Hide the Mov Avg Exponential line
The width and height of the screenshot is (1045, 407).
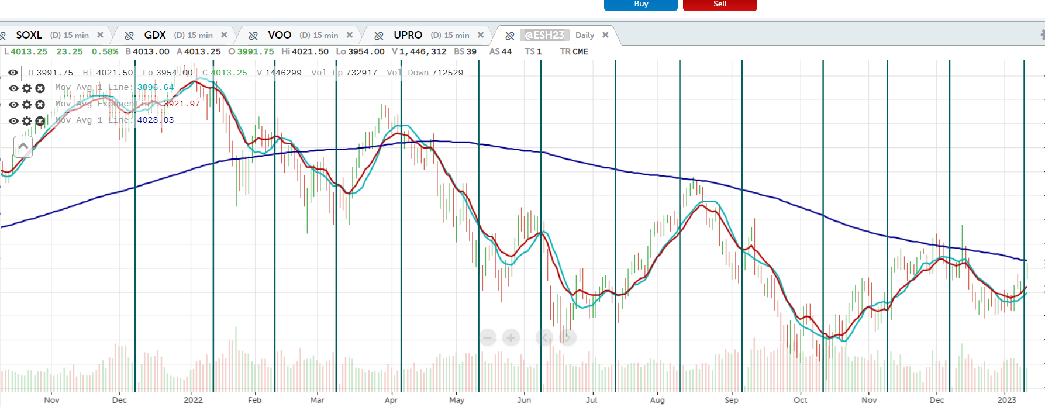tap(13, 105)
